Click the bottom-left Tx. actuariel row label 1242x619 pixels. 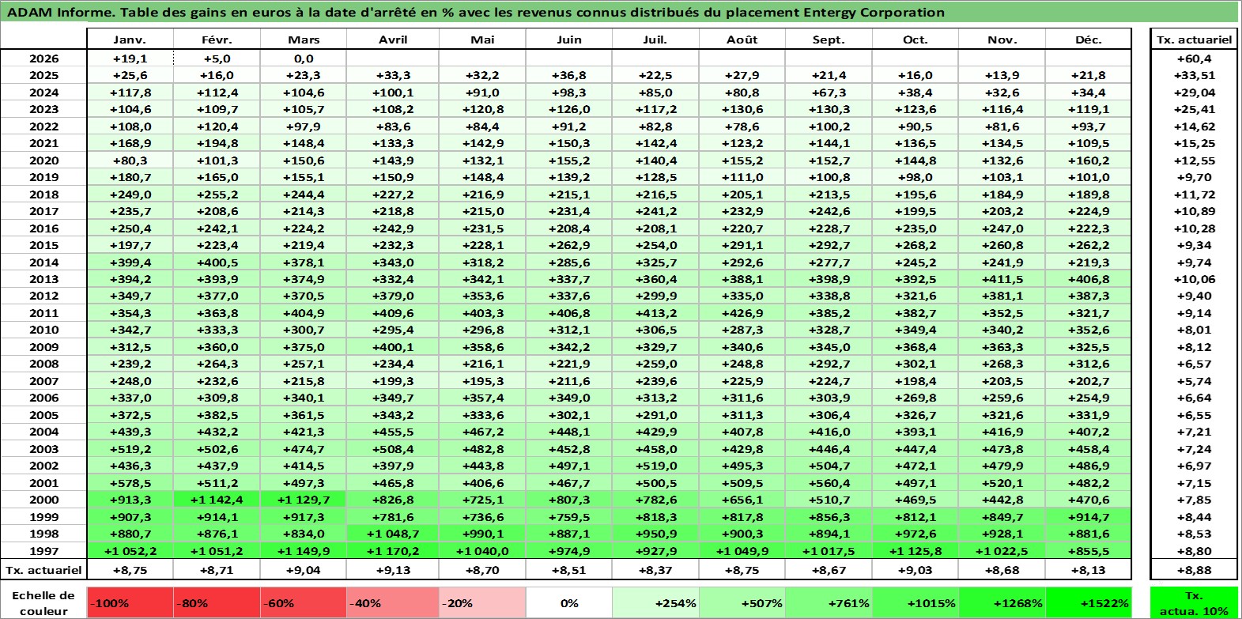coord(43,569)
